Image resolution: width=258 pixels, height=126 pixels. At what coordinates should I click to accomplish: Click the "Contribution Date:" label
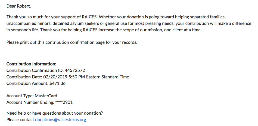pyautogui.click(x=24, y=77)
